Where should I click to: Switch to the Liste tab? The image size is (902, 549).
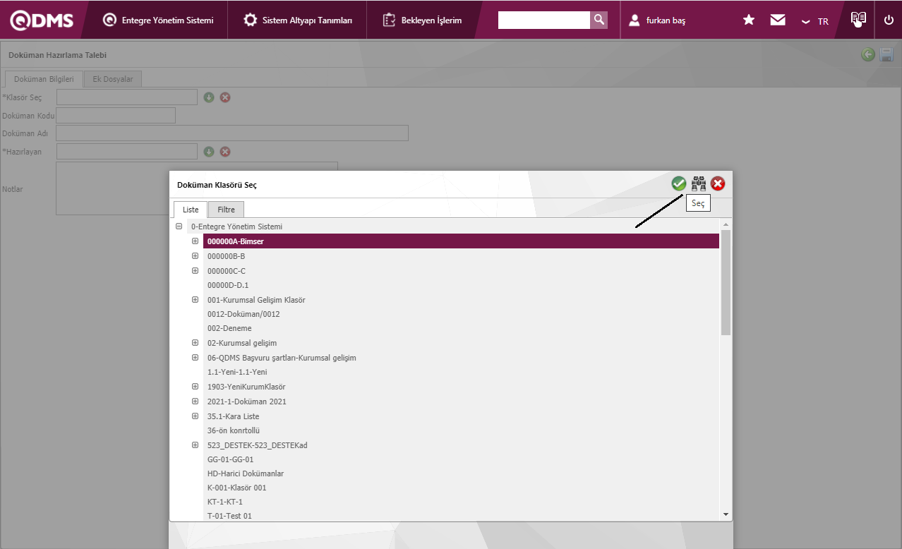(191, 210)
